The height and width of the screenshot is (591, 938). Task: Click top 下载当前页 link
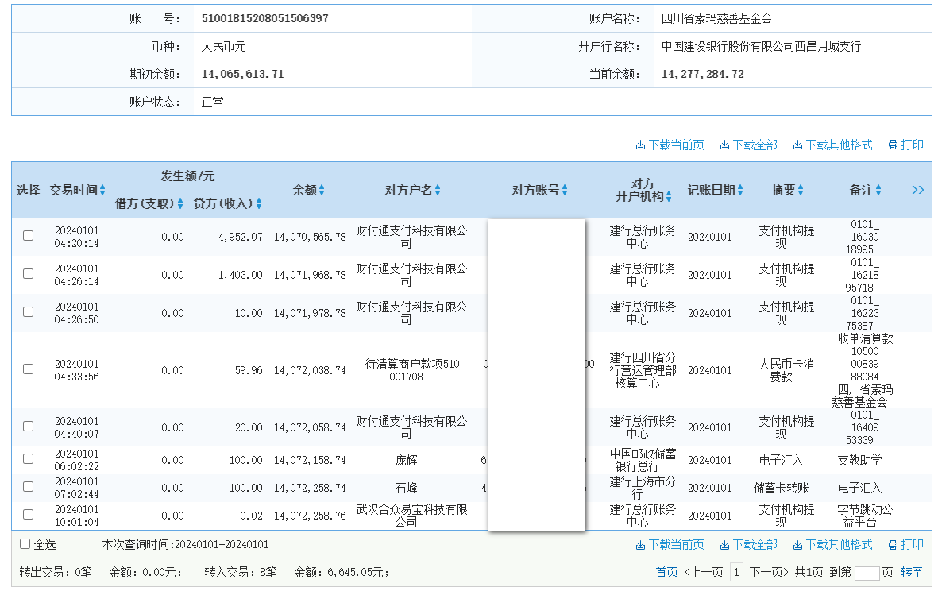(x=670, y=145)
